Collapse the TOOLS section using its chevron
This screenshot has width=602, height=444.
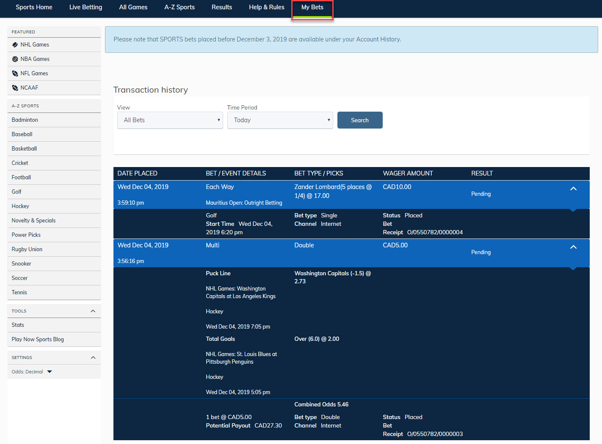(93, 311)
